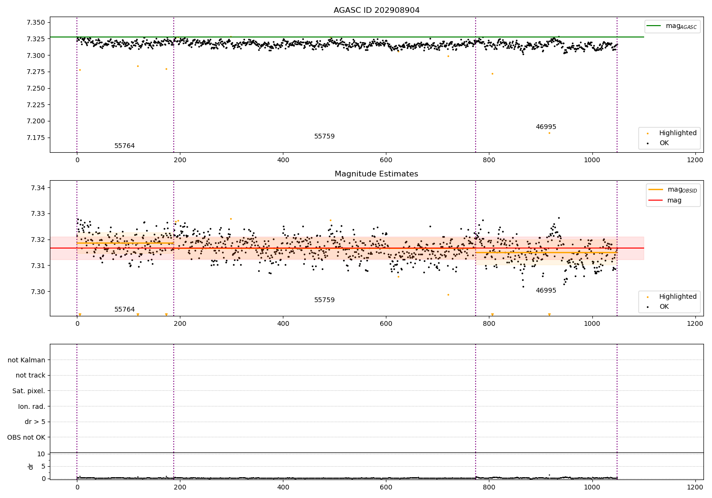Click 'Highlighted' in the Magnitude Estimates legend
The height and width of the screenshot is (498, 712).
click(678, 296)
